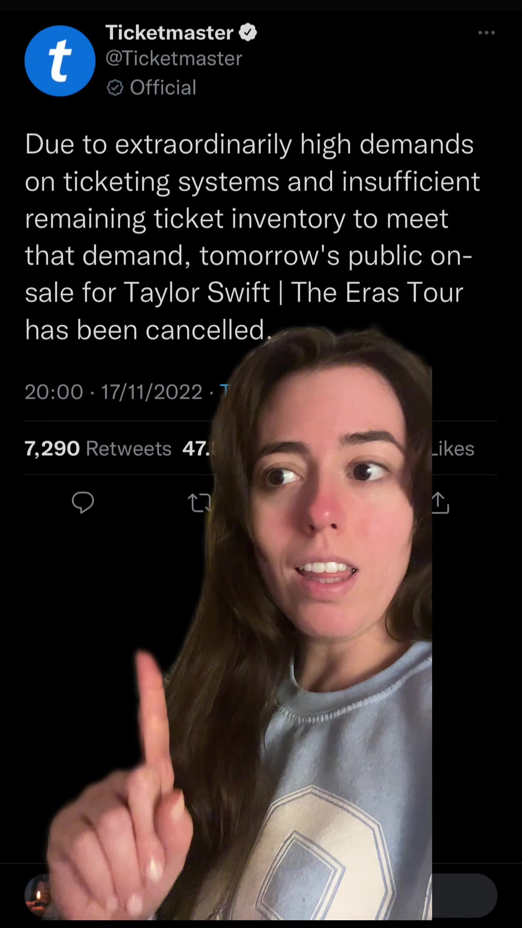
Task: Retweet with the retweet arrows icon
Action: (199, 503)
